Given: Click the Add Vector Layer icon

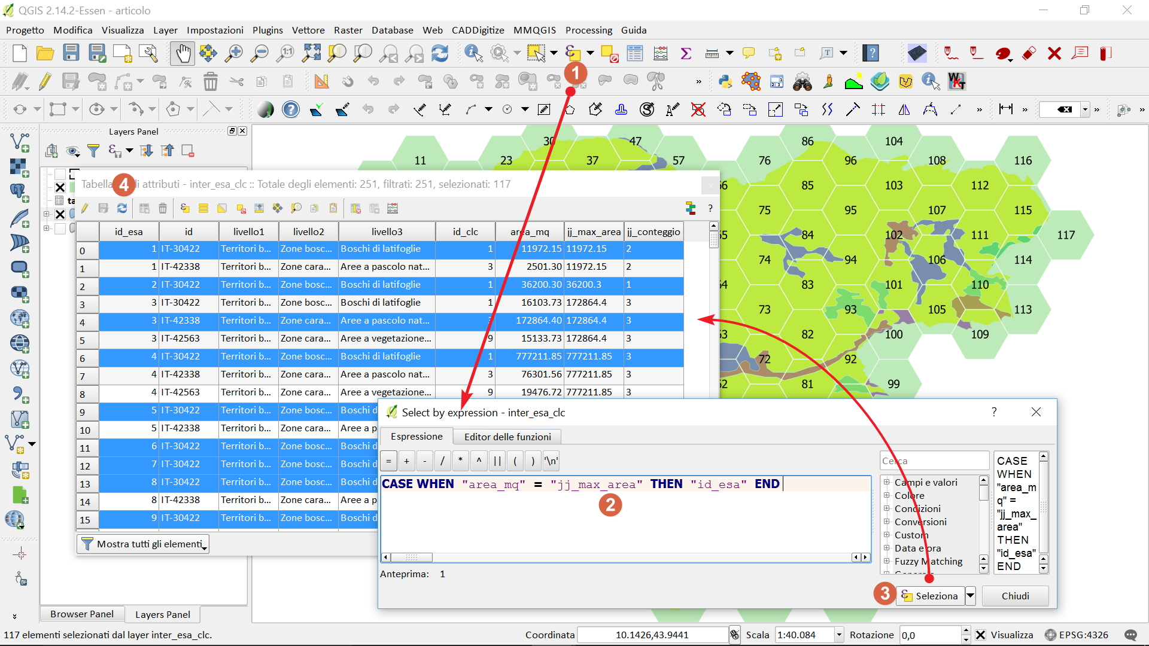Looking at the screenshot, I should pos(20,142).
